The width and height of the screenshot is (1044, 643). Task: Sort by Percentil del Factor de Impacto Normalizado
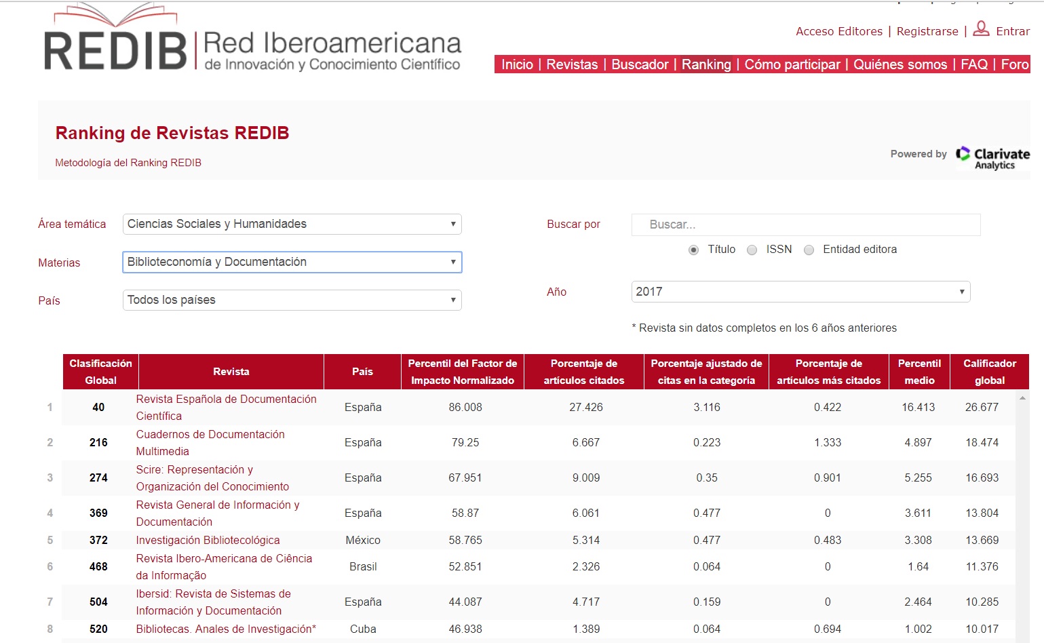pyautogui.click(x=463, y=372)
